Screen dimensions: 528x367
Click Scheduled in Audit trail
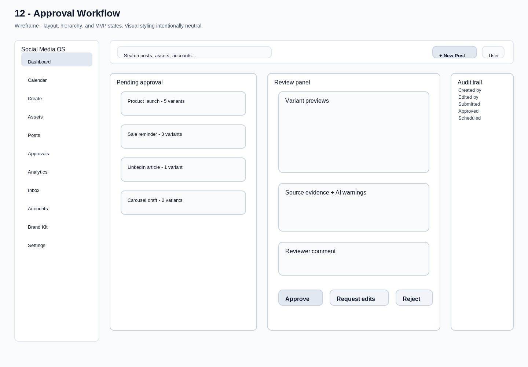(x=469, y=118)
